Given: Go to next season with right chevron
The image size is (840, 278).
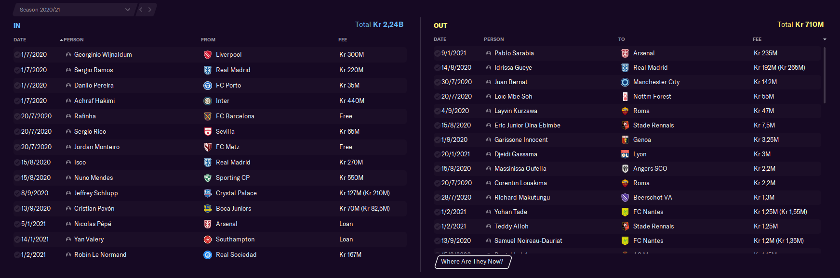Looking at the screenshot, I should click(x=150, y=10).
